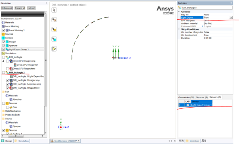Open the Light Expert True dropdown
Image resolution: width=239 pixels, height=144 pixels.
[x=231, y=17]
